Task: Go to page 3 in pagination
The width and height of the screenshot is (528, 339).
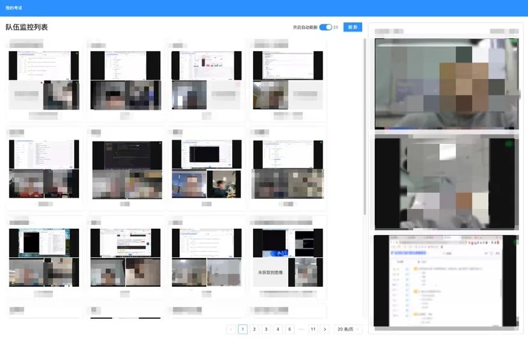Action: pyautogui.click(x=266, y=329)
